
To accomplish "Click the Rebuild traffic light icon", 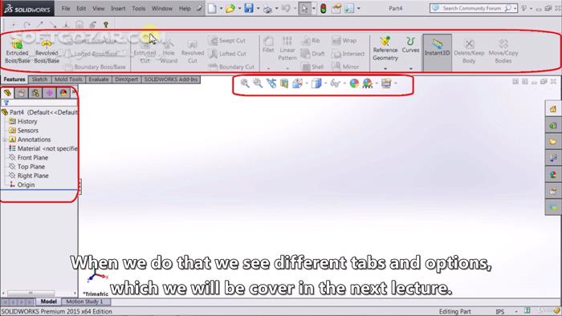I will click(323, 8).
